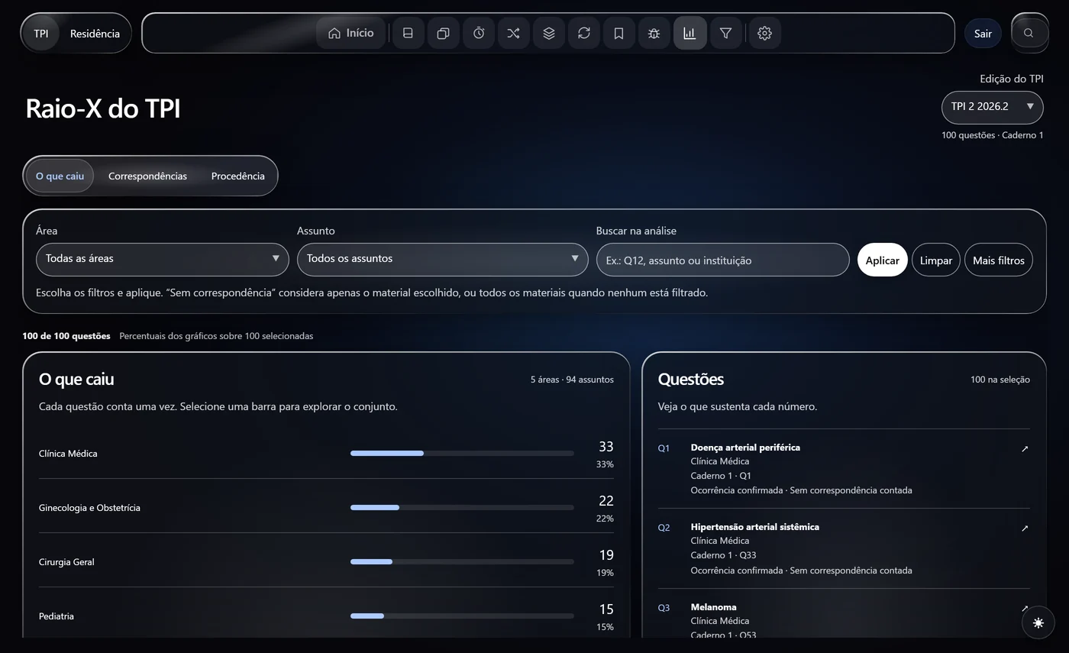The image size is (1069, 653).
Task: Focus the Buscar na análise search field
Action: [x=722, y=260]
